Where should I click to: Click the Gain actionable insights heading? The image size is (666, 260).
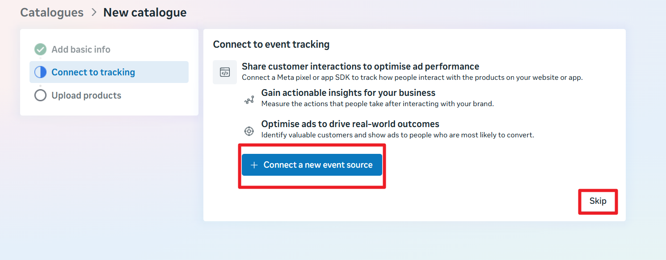click(348, 93)
